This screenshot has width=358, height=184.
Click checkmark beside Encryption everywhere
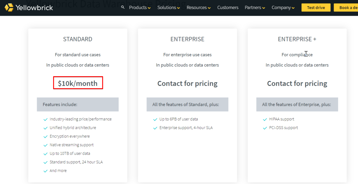[46, 137]
